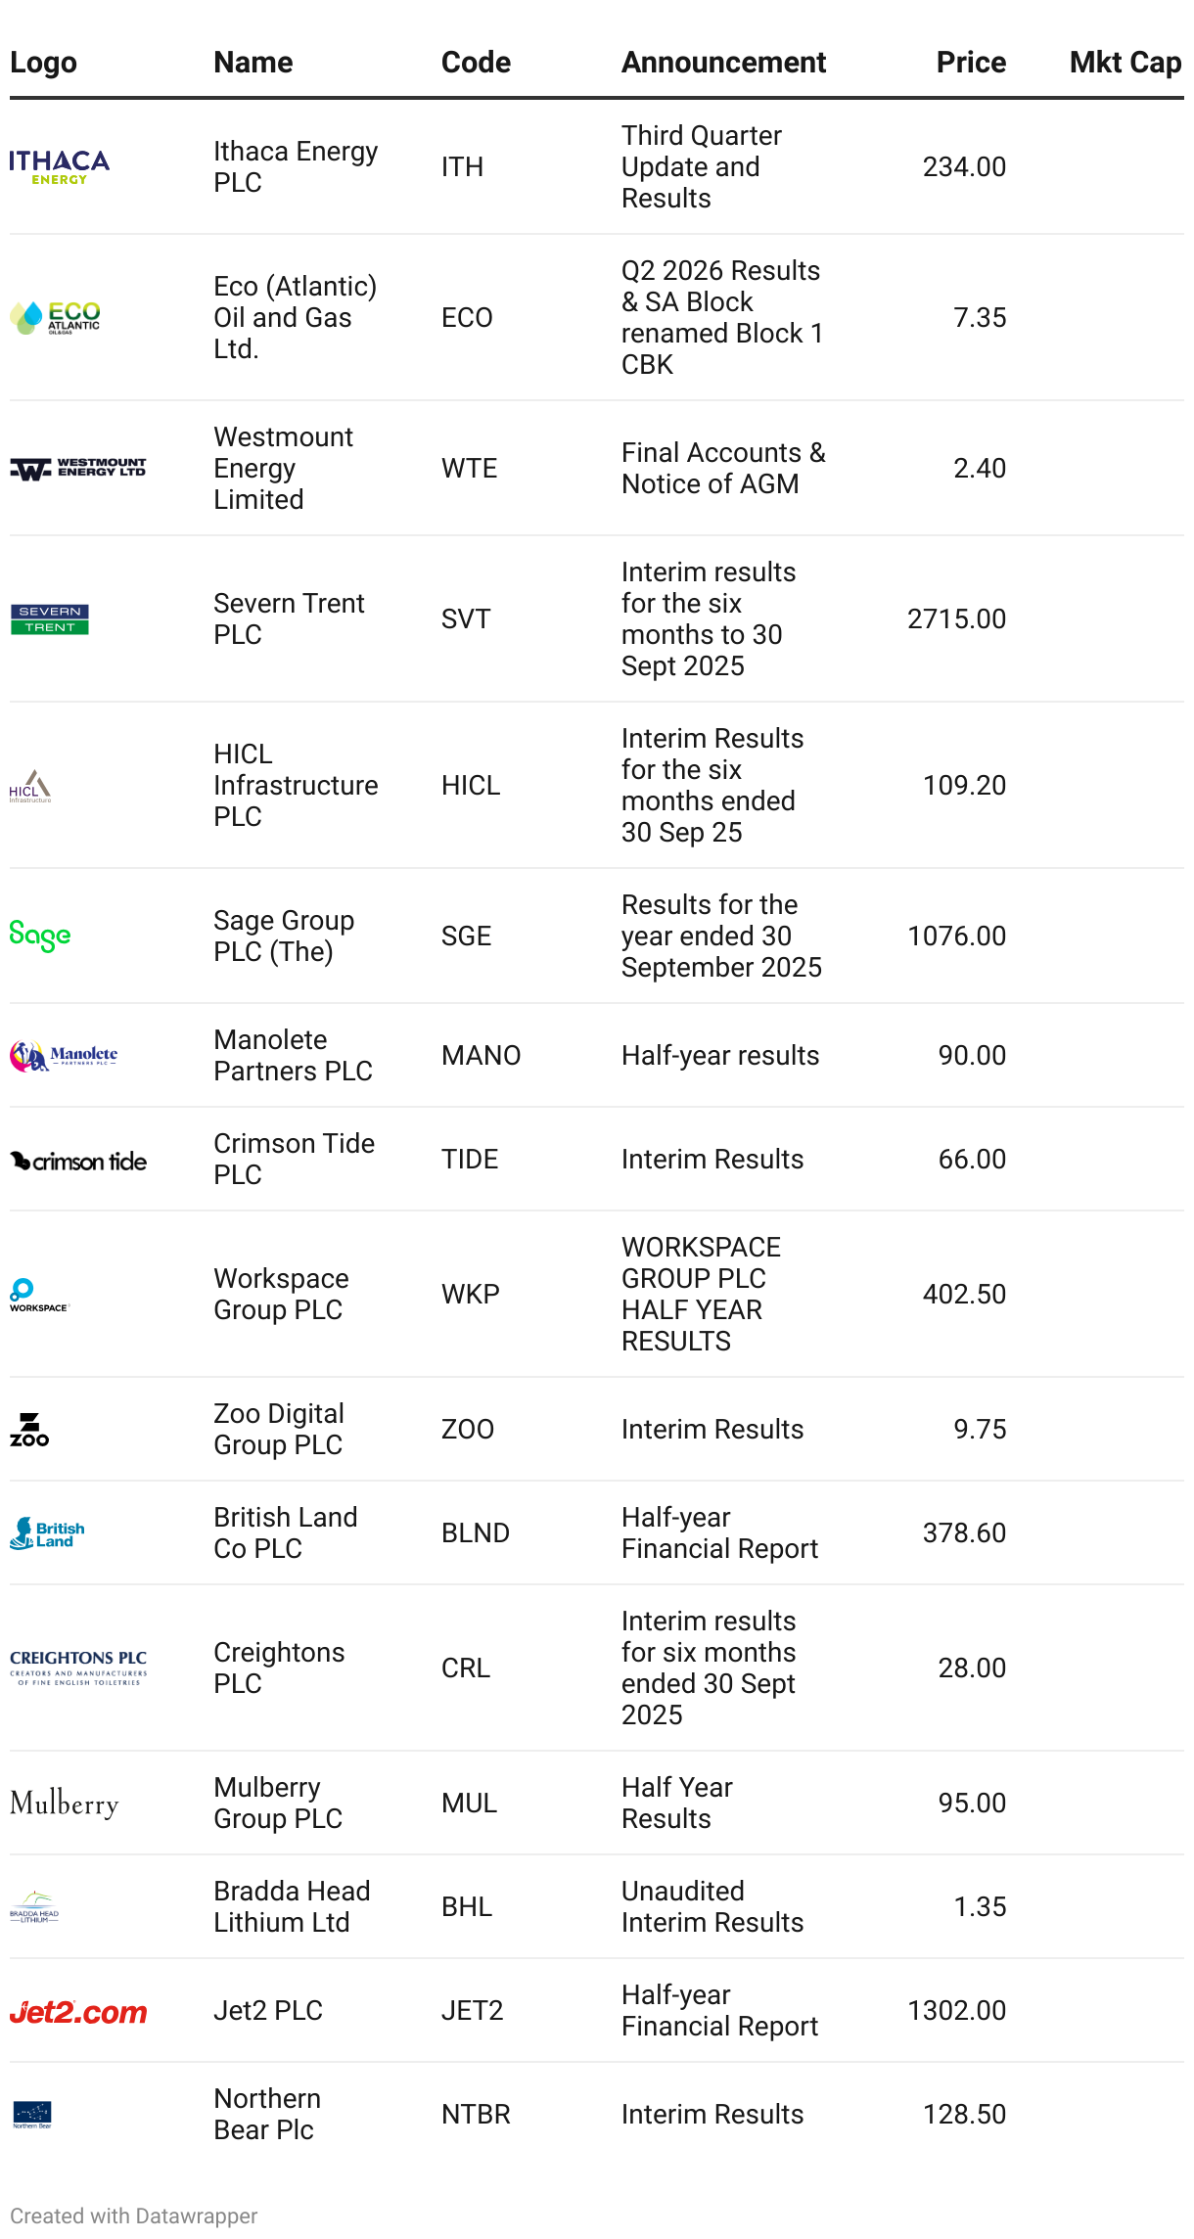Sort by the Price column header
This screenshot has height=2239, width=1194.
[971, 62]
